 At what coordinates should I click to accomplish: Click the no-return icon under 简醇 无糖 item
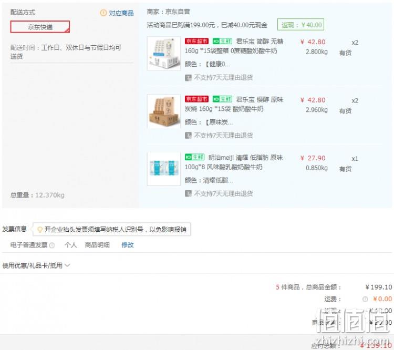pos(188,78)
